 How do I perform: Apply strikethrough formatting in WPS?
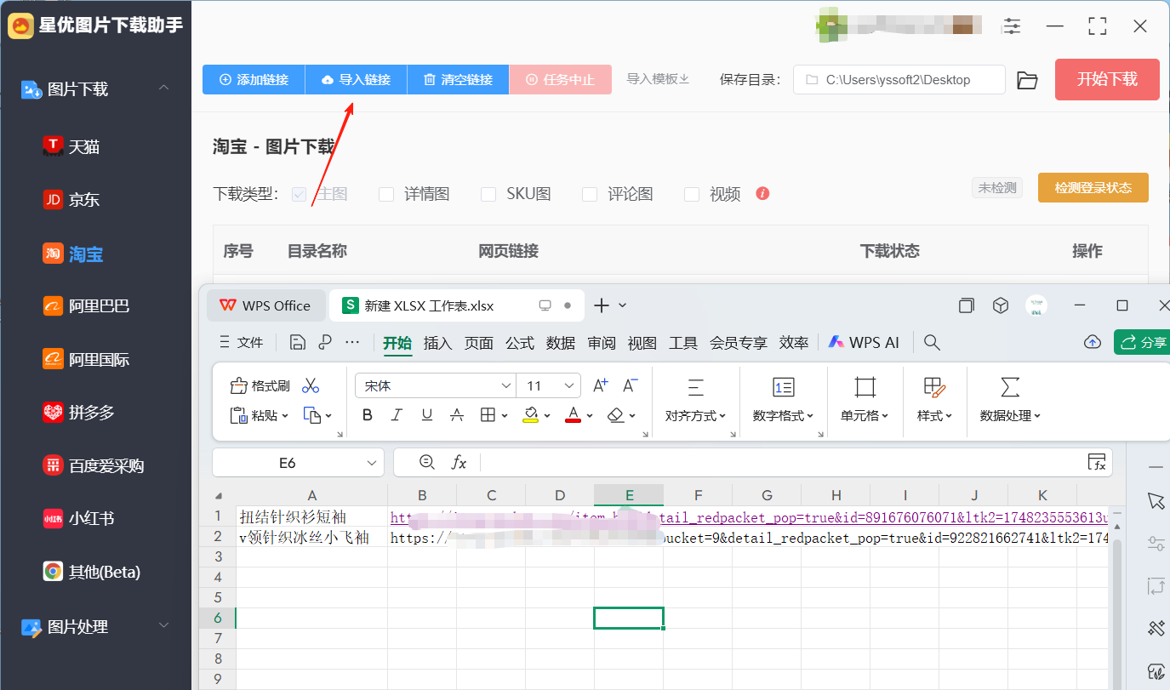pyautogui.click(x=457, y=415)
